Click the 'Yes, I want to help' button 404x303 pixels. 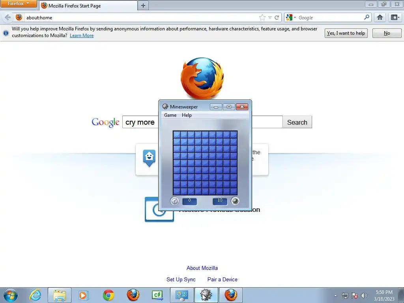point(346,33)
